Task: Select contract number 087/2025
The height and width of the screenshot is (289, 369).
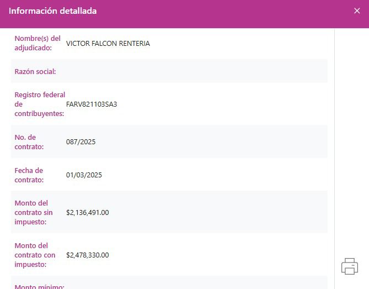Action: point(81,142)
